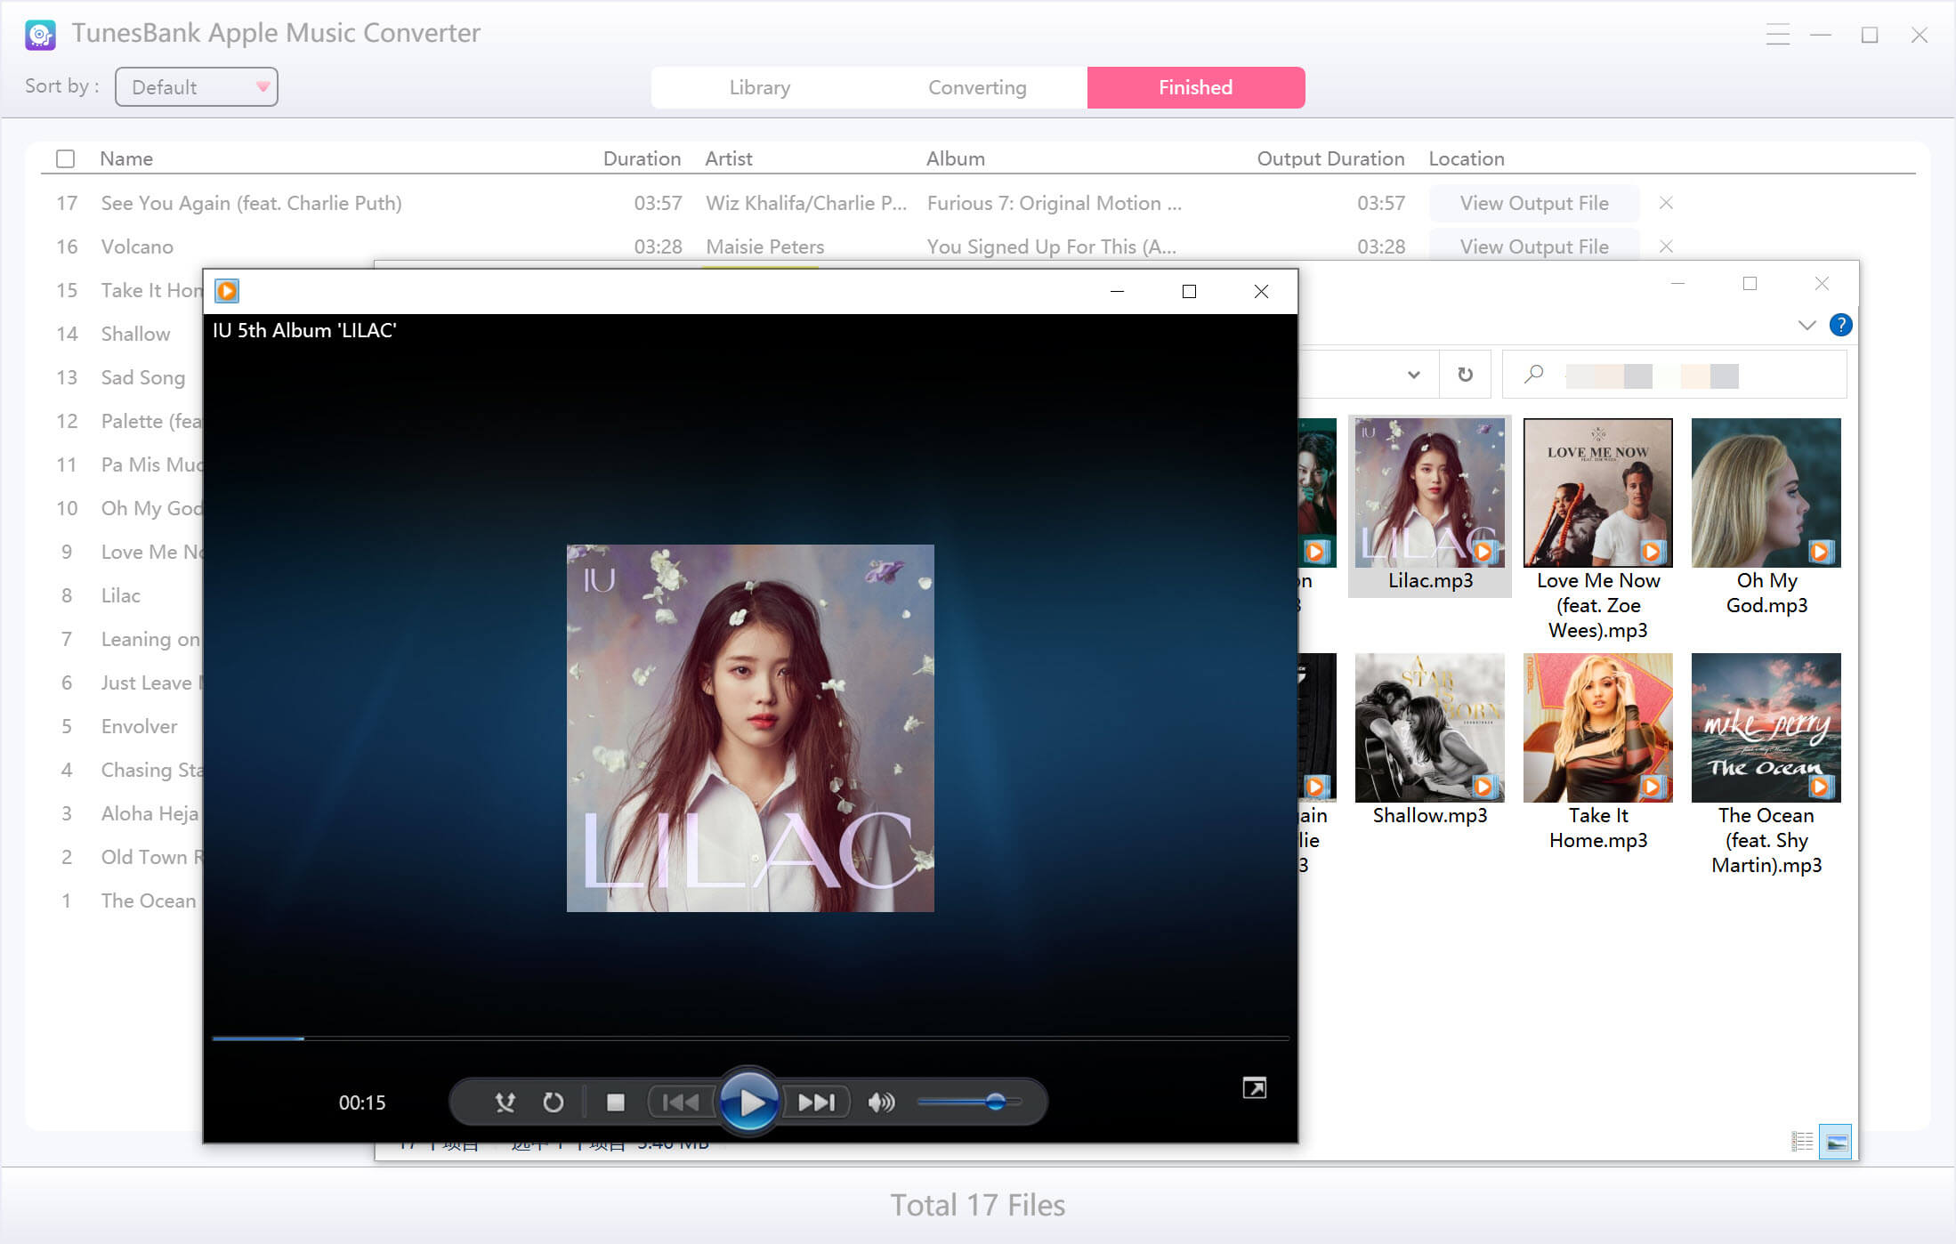The width and height of the screenshot is (1956, 1244).
Task: Toggle shuffle in the media player
Action: click(x=505, y=1103)
